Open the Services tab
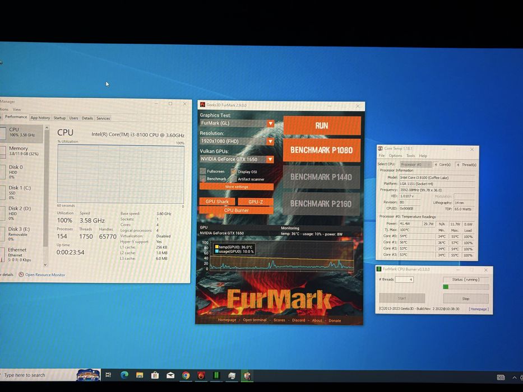Screen dimensions: 523x392 pyautogui.click(x=103, y=118)
